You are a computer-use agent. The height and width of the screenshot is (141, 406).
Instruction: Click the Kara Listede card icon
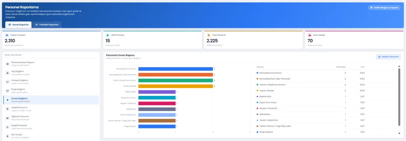310,35
